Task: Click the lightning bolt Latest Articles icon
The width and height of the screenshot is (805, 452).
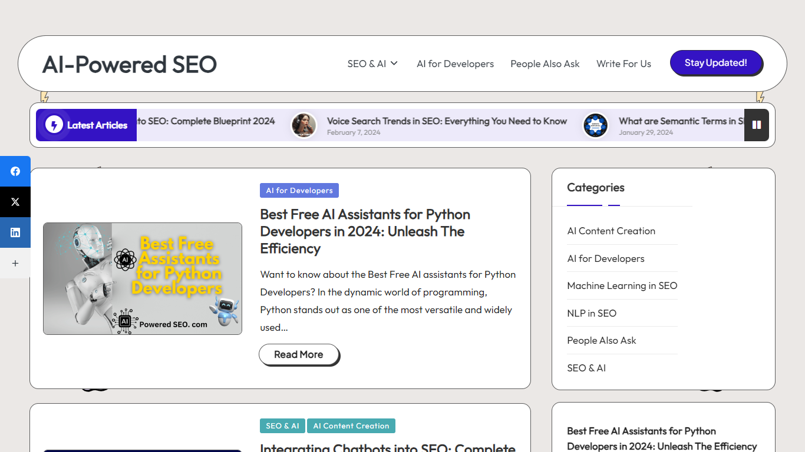Action: (54, 125)
